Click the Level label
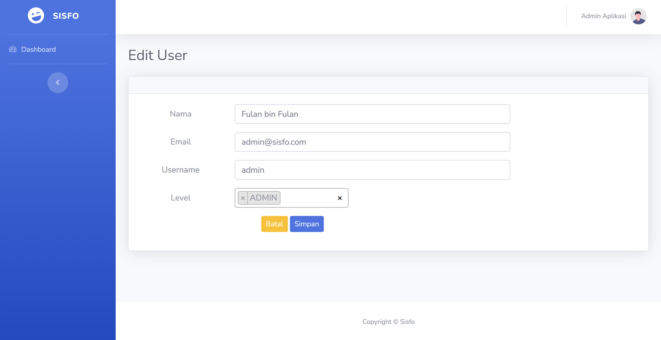Screen dimensions: 661x340 coord(181,198)
